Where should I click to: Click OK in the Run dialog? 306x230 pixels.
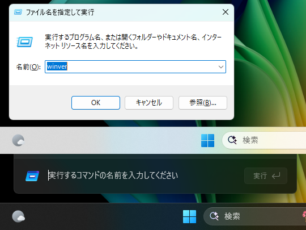click(x=96, y=103)
